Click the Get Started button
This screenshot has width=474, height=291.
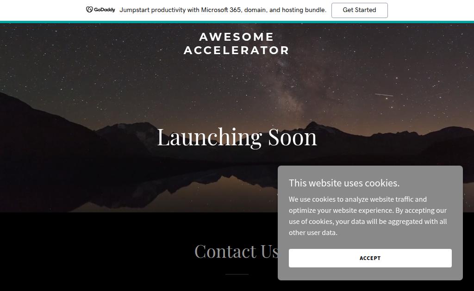[359, 10]
